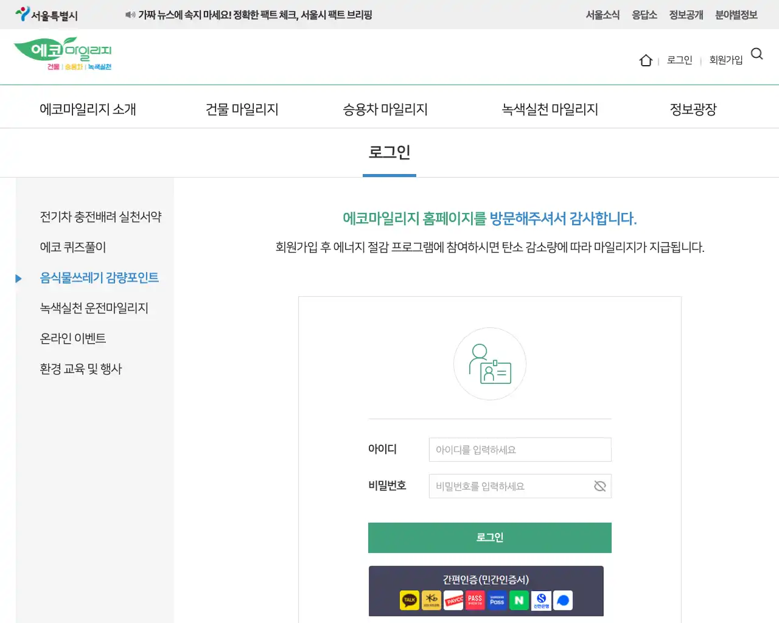Open 응답소 top link

point(645,15)
